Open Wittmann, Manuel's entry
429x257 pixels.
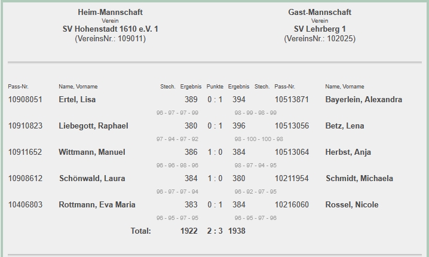click(x=91, y=152)
